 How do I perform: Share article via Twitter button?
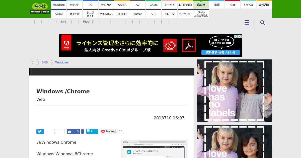tap(40, 131)
